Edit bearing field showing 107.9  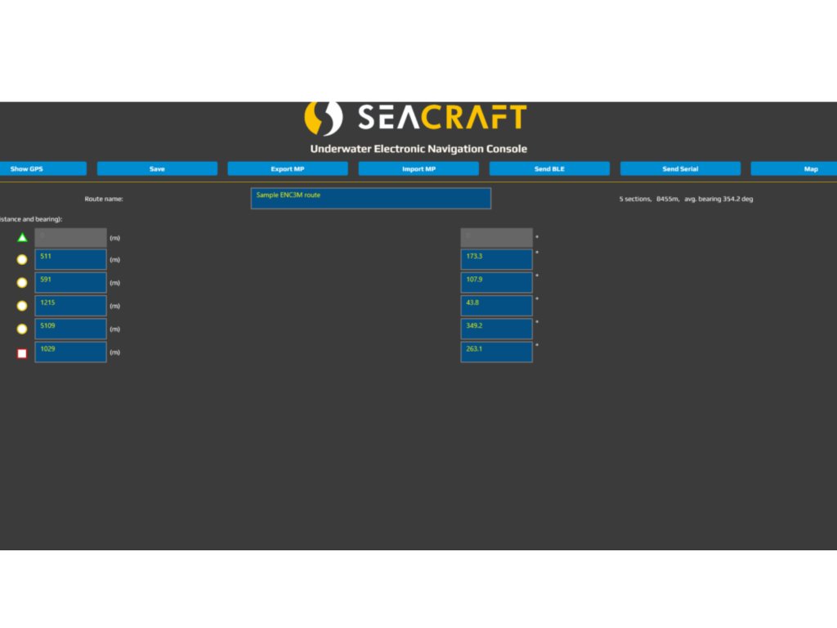(496, 282)
